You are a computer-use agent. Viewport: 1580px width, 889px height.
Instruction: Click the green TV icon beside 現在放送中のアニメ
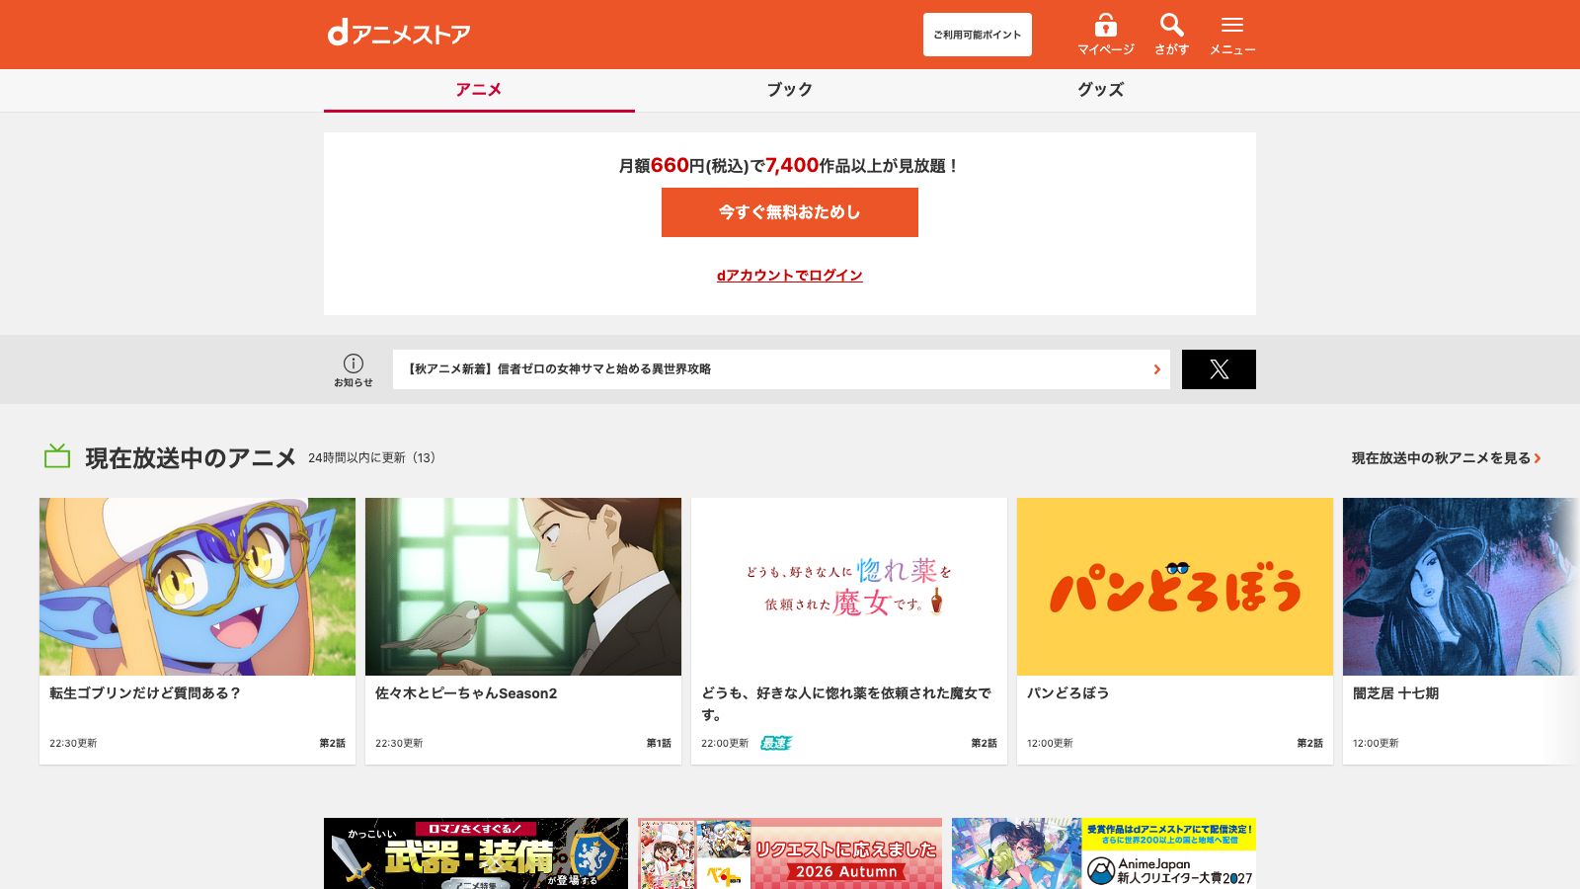point(57,456)
